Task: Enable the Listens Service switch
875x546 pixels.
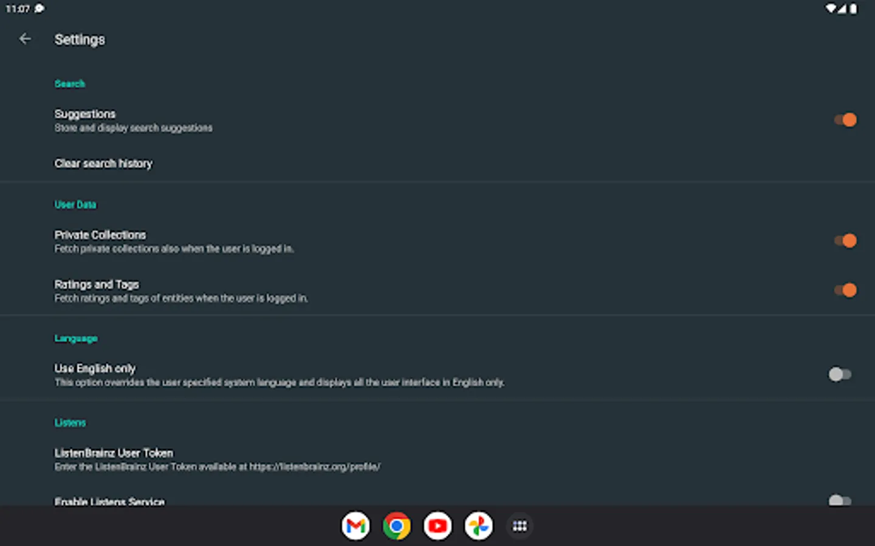Action: tap(840, 500)
